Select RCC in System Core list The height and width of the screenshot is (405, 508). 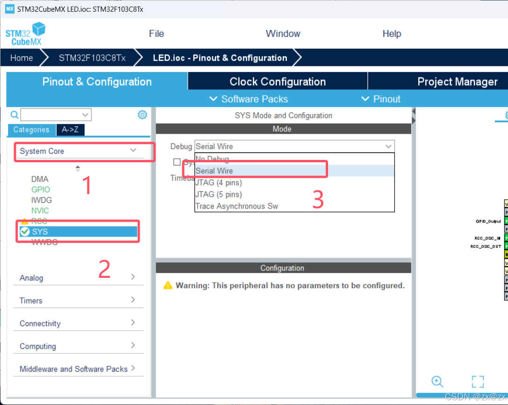coord(39,221)
